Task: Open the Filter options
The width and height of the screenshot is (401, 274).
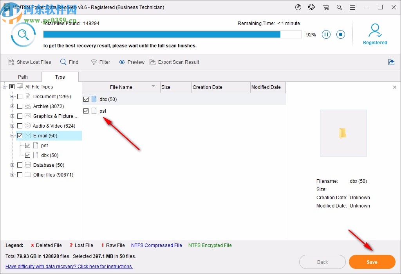Action: click(101, 62)
